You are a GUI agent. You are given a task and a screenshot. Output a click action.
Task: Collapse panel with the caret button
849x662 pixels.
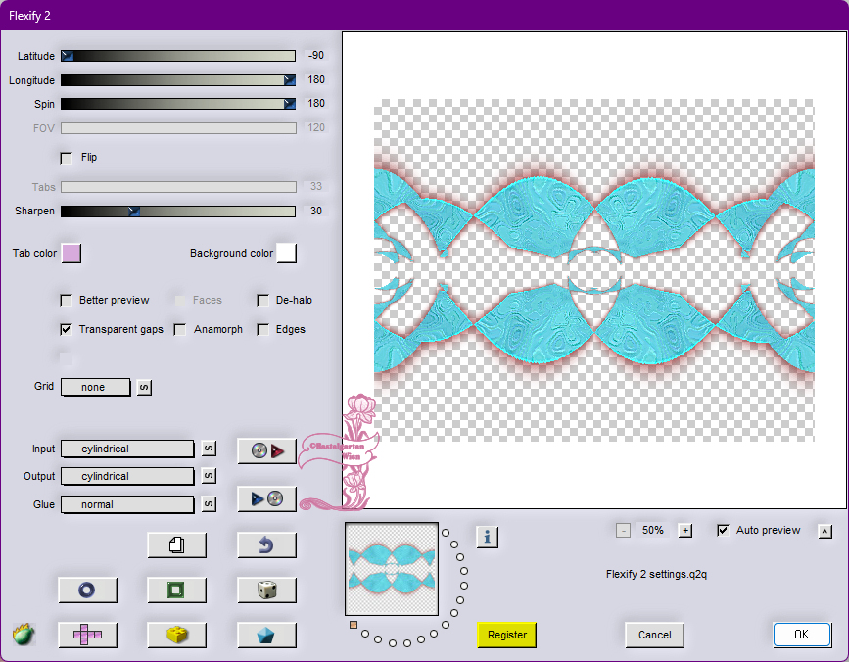point(825,531)
